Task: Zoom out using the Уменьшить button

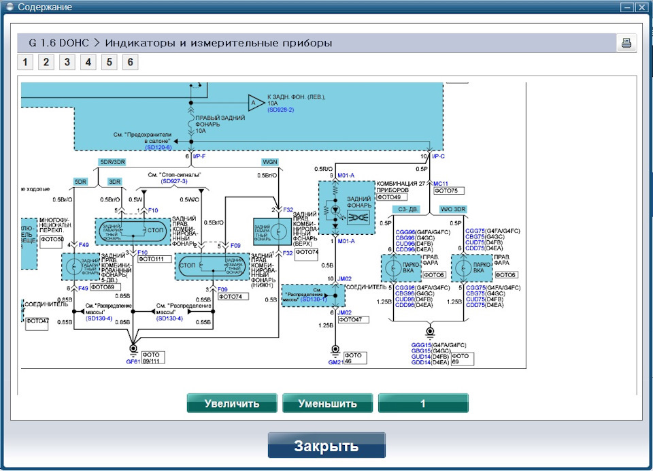Action: click(x=327, y=403)
